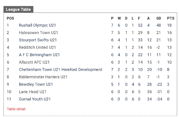Click the PTS column header
This screenshot has height=117, width=179.
click(171, 18)
